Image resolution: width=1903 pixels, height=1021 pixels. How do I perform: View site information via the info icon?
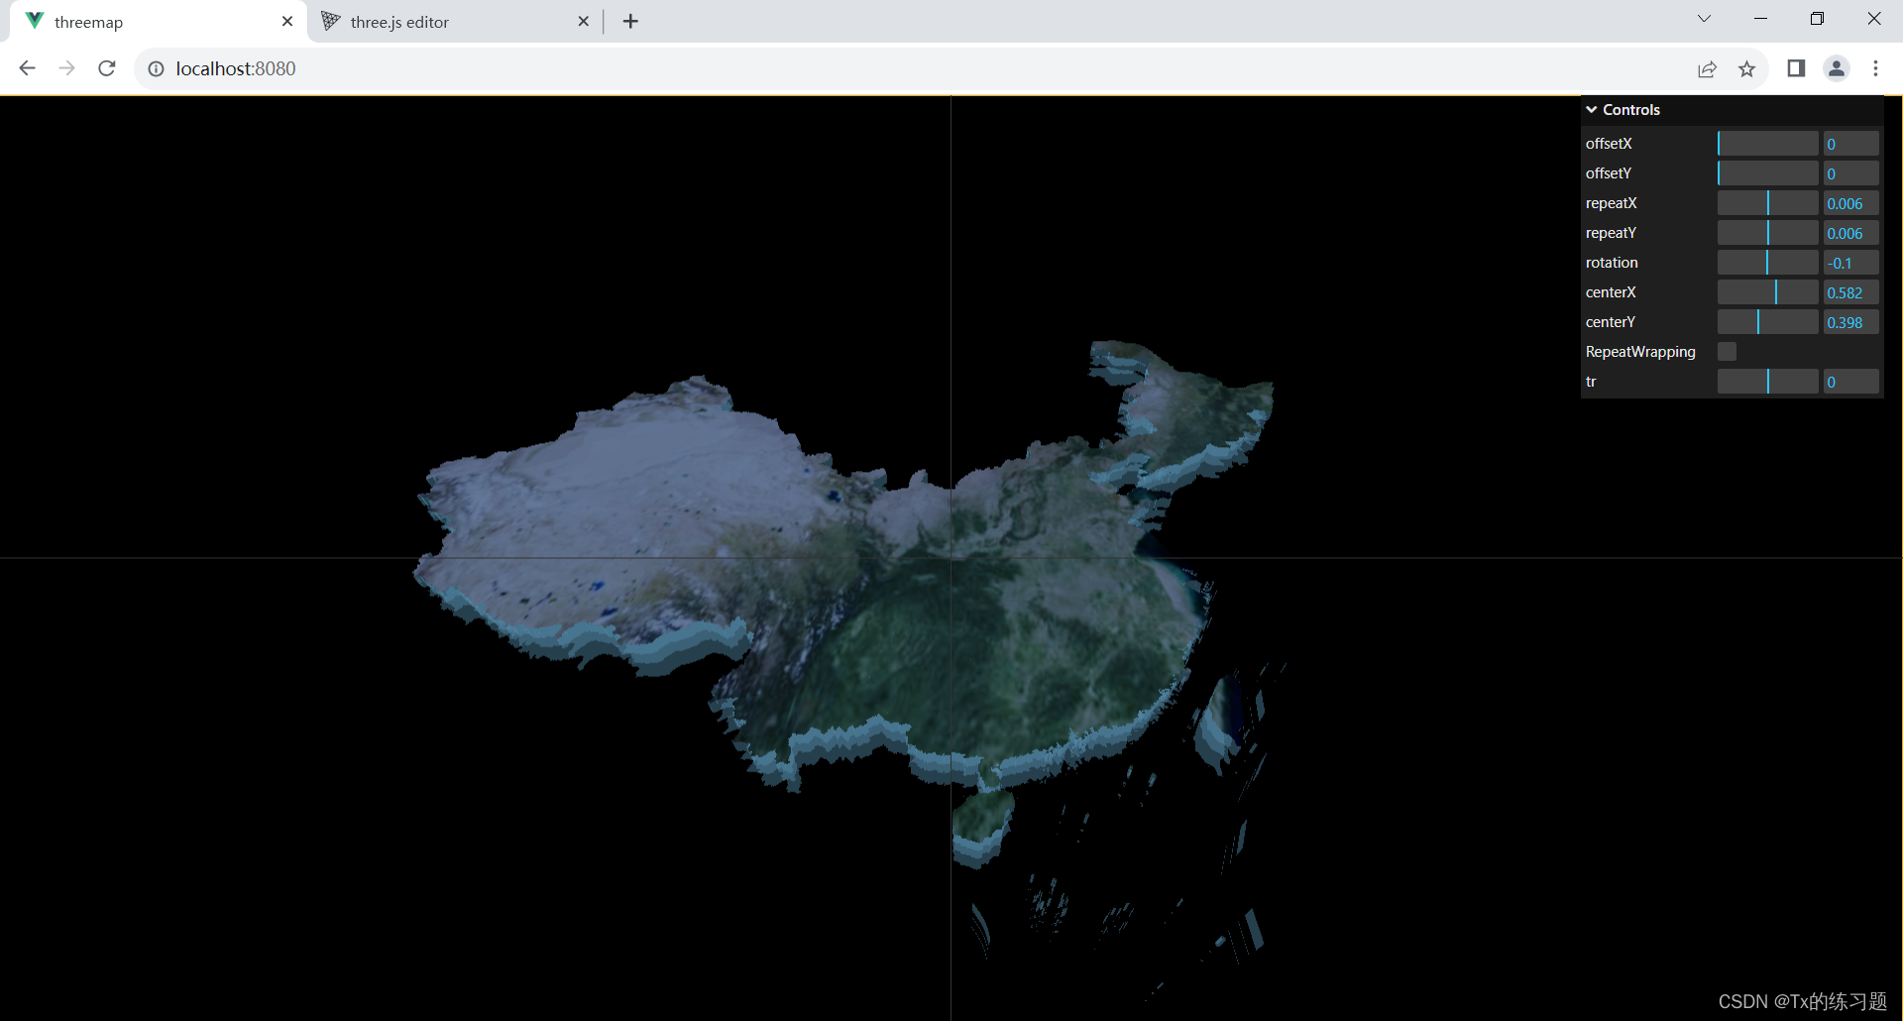click(156, 68)
